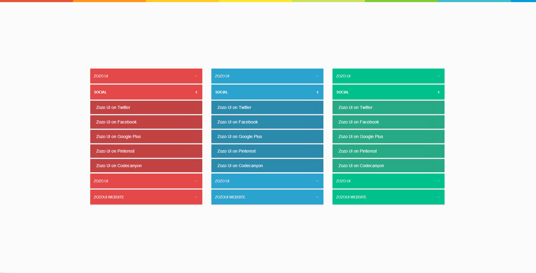This screenshot has width=536, height=273.
Task: Open Zozo UI on Twitter in green menu
Action: (389, 107)
